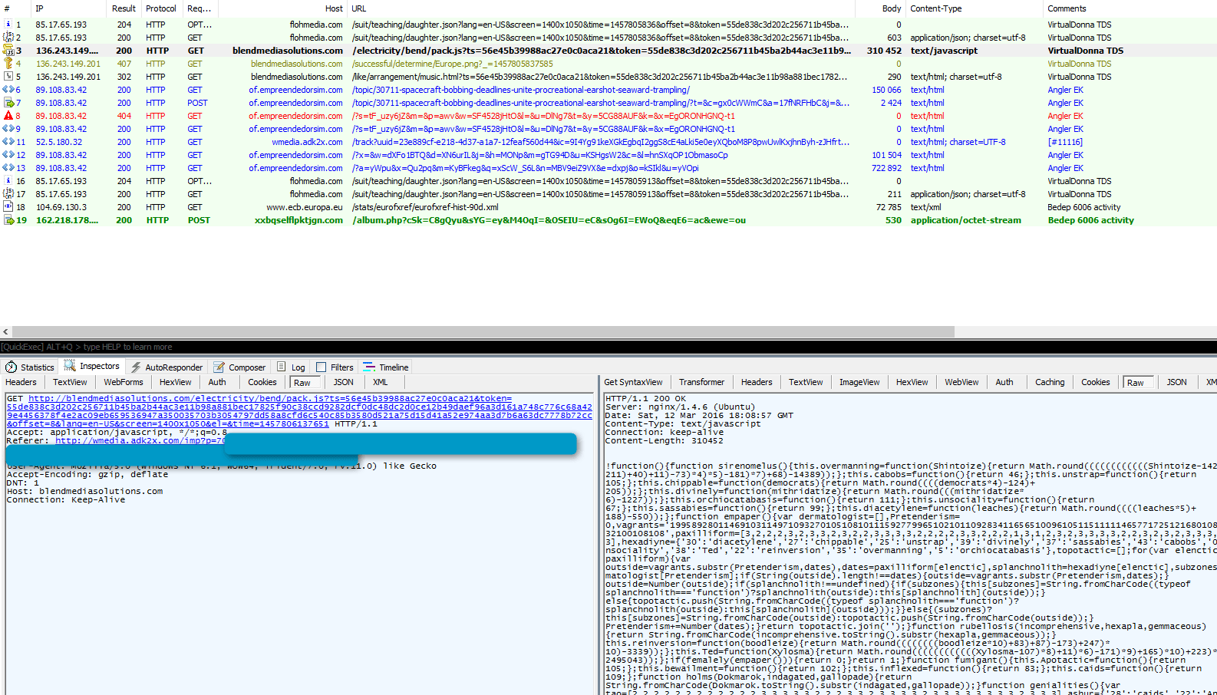
Task: Click Get SyntaxView tab in response pane
Action: click(633, 382)
